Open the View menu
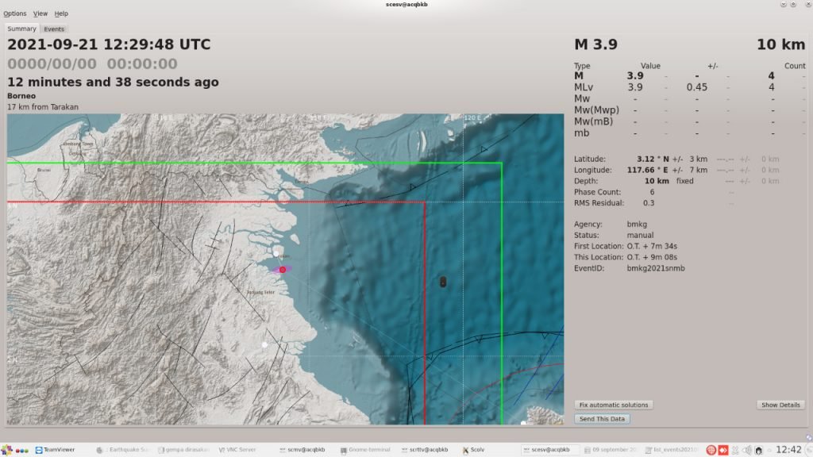This screenshot has height=457, width=813. (40, 13)
